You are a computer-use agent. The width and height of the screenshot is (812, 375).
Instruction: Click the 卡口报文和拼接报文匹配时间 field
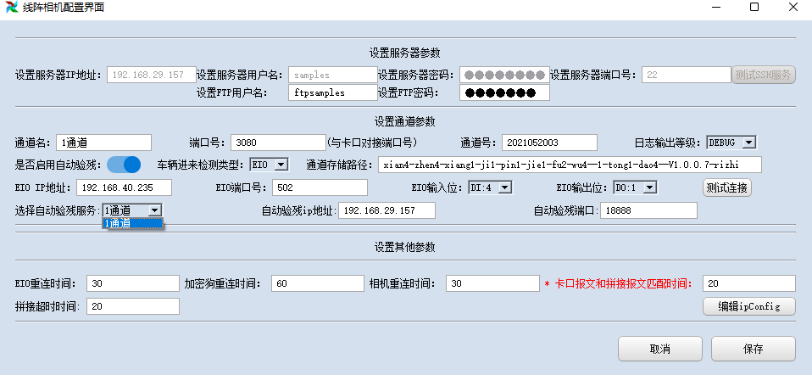coord(749,283)
